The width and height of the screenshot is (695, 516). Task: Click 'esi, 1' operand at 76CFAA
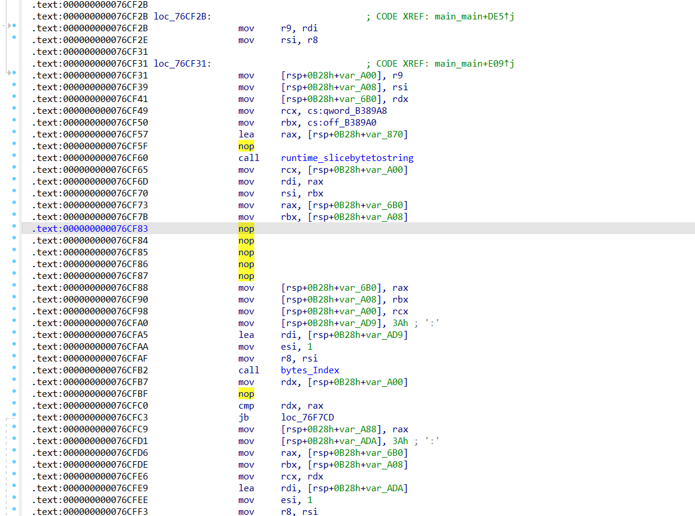(297, 347)
